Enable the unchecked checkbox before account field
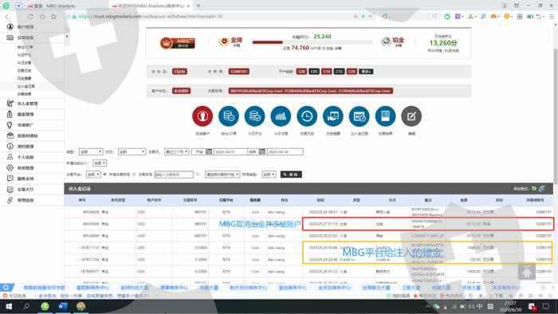The image size is (558, 314). pos(134,175)
